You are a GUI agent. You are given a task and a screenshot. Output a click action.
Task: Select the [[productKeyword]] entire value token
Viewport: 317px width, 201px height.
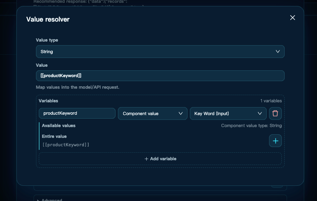click(66, 145)
